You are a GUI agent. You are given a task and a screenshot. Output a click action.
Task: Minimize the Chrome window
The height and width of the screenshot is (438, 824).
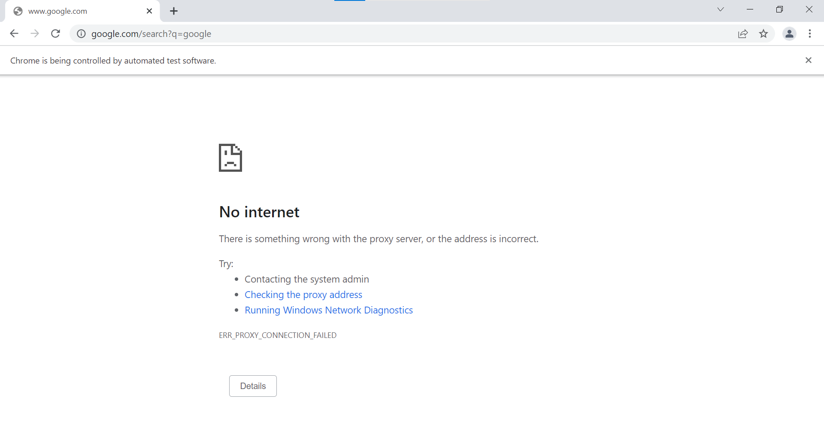pyautogui.click(x=750, y=9)
